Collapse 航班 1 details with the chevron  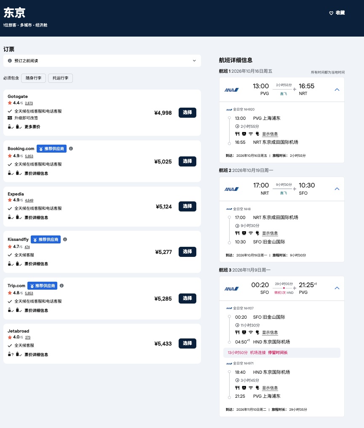337,90
